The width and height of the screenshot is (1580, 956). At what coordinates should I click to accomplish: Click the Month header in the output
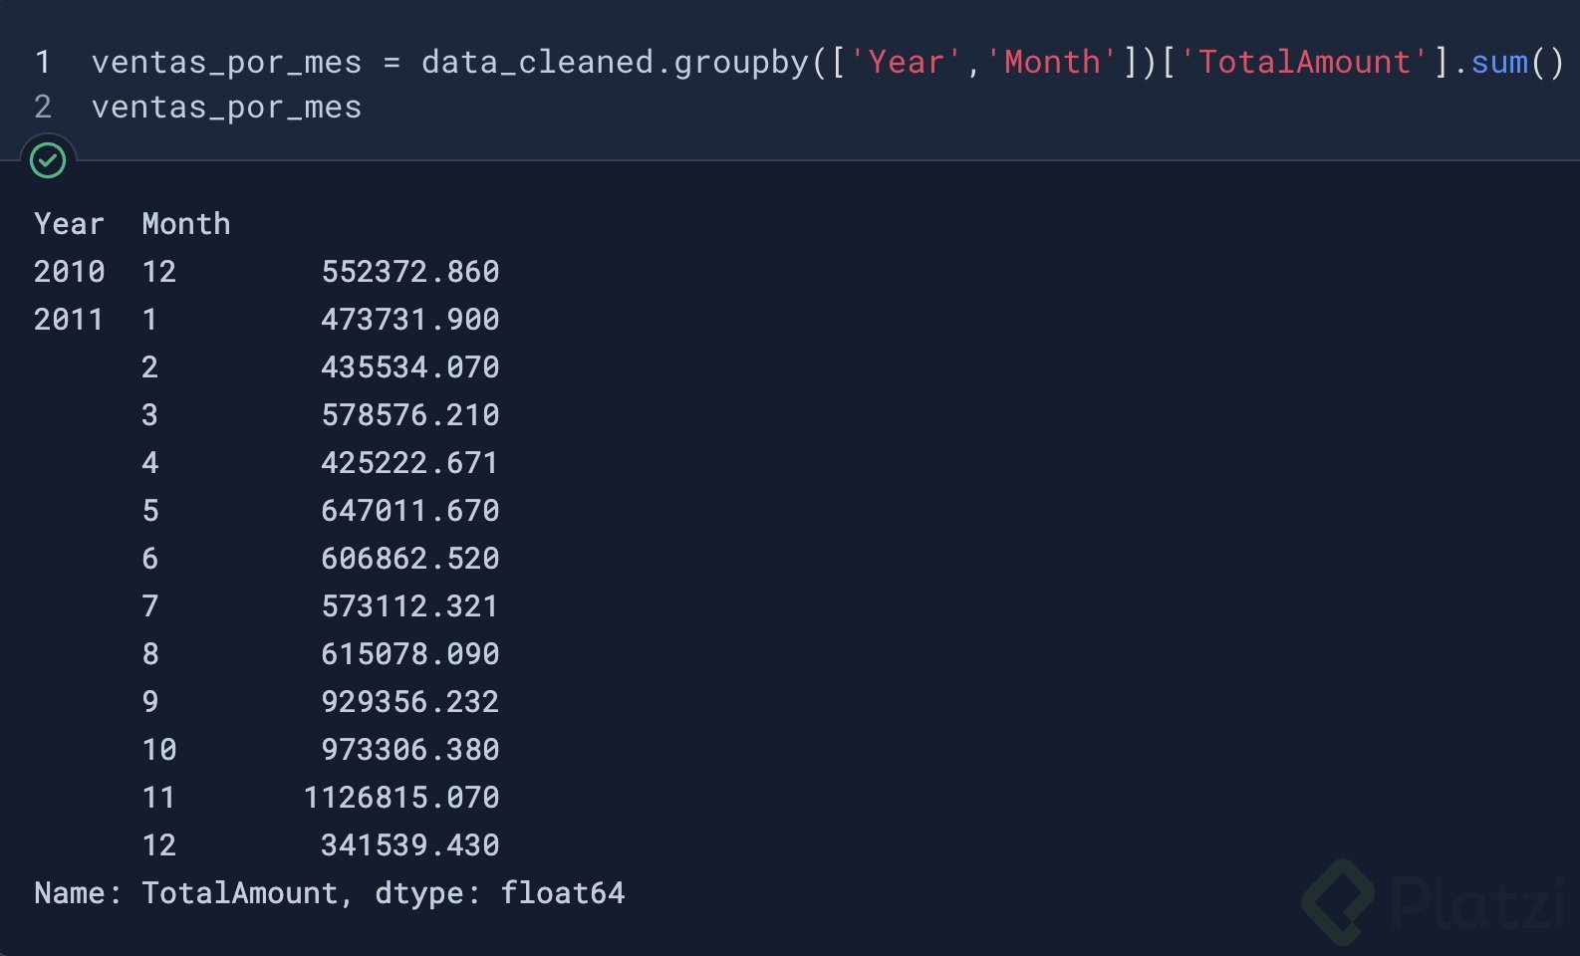(186, 224)
